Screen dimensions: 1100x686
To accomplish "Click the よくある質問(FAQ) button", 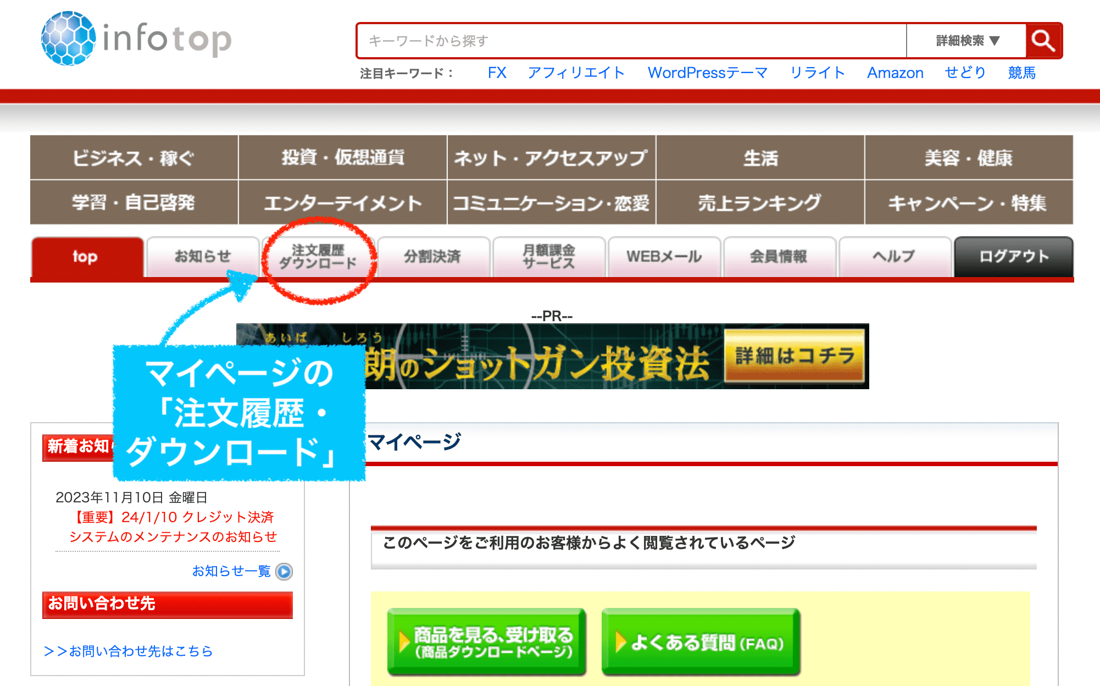I will click(x=700, y=641).
